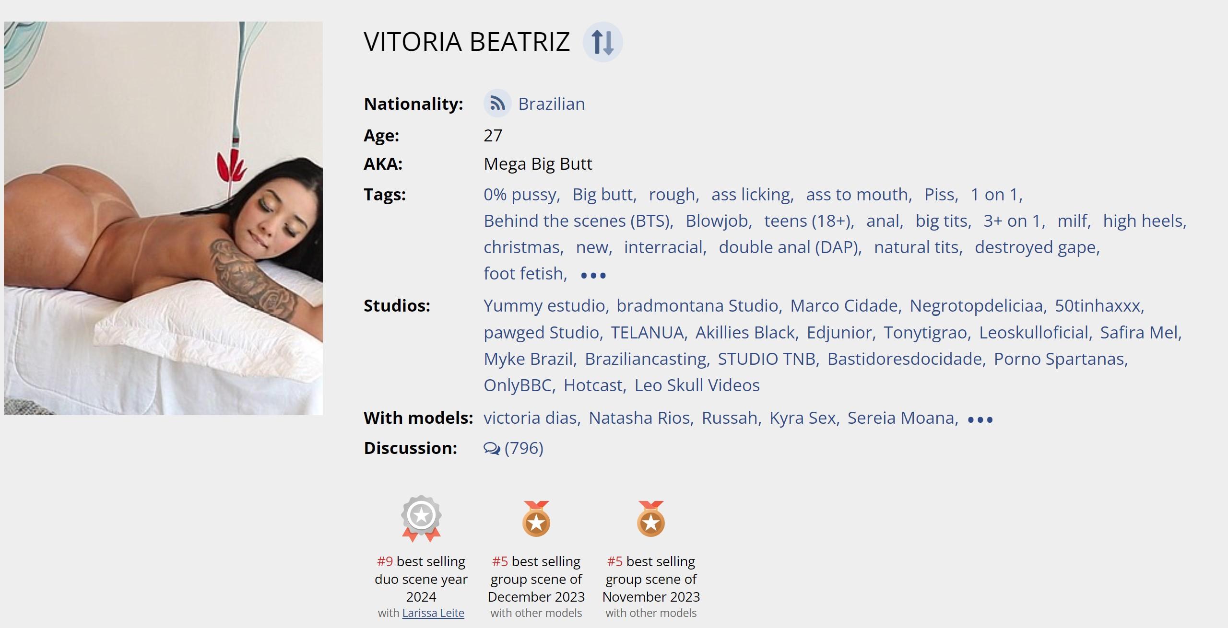Click the November 2023 bronze medal icon

651,519
